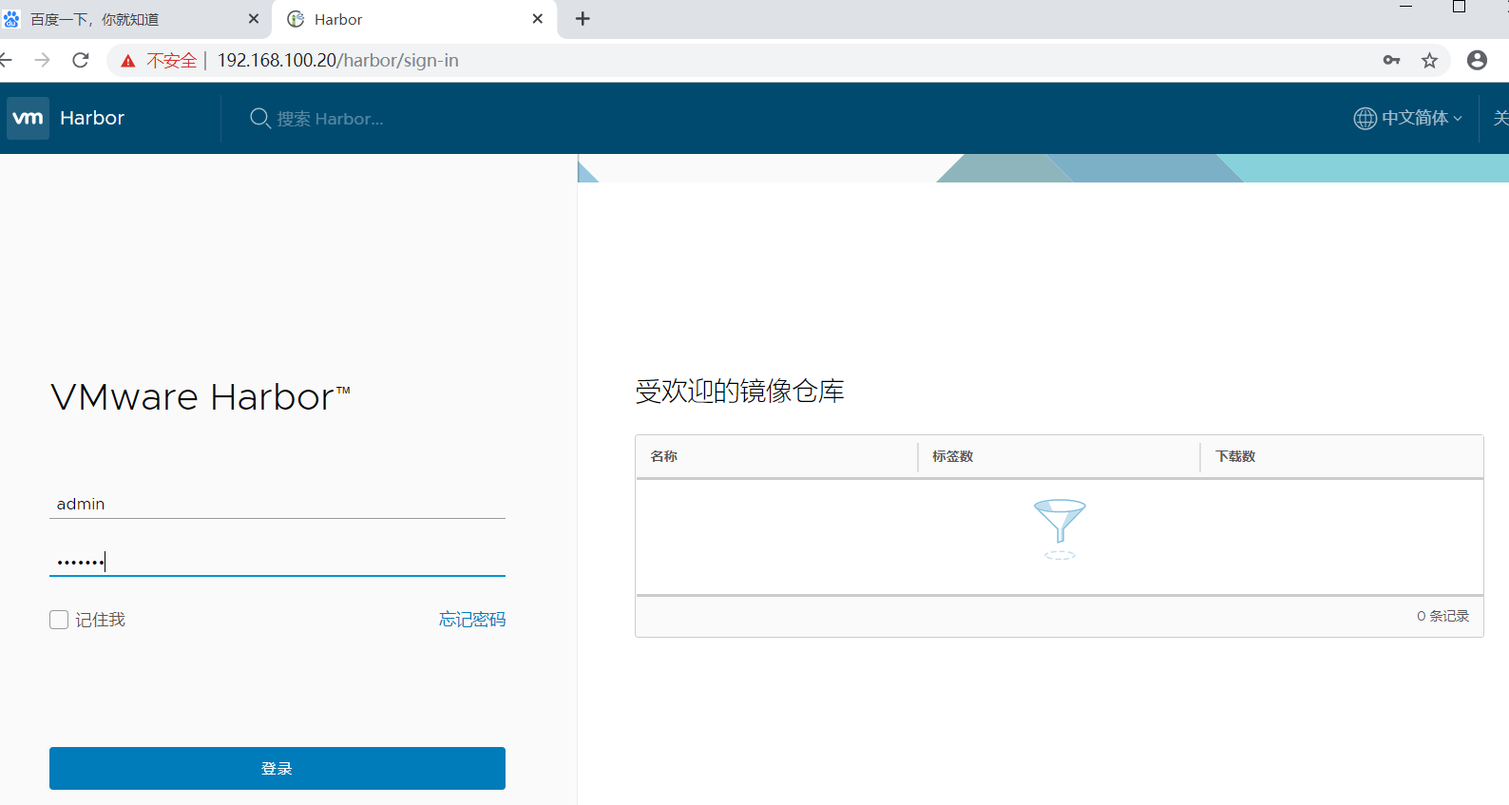Maximize the browser window

[x=1459, y=7]
